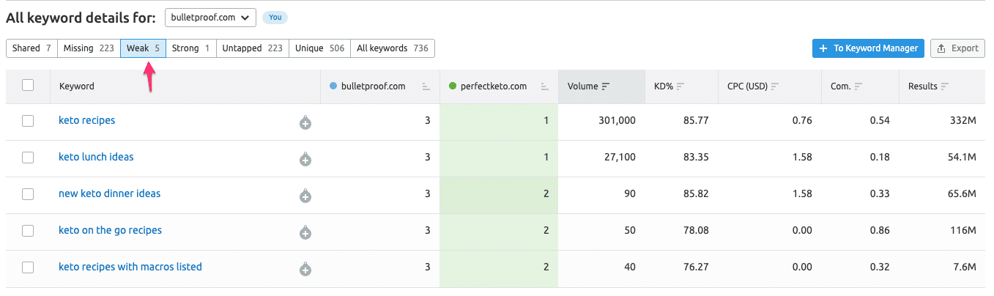Screen dimensions: 994x296
Task: Click results value 65.6M
Action: coord(961,194)
